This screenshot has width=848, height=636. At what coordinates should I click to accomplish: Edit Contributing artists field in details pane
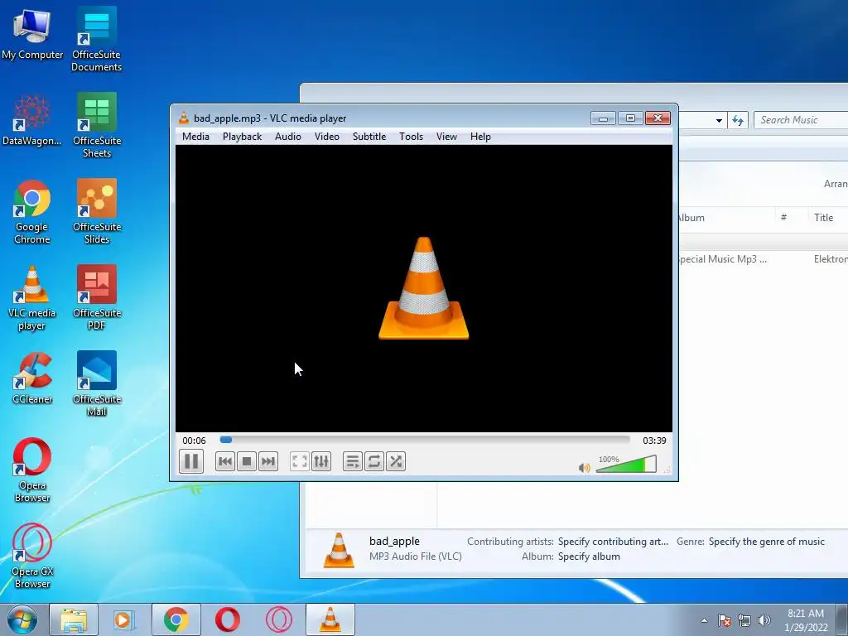(613, 542)
